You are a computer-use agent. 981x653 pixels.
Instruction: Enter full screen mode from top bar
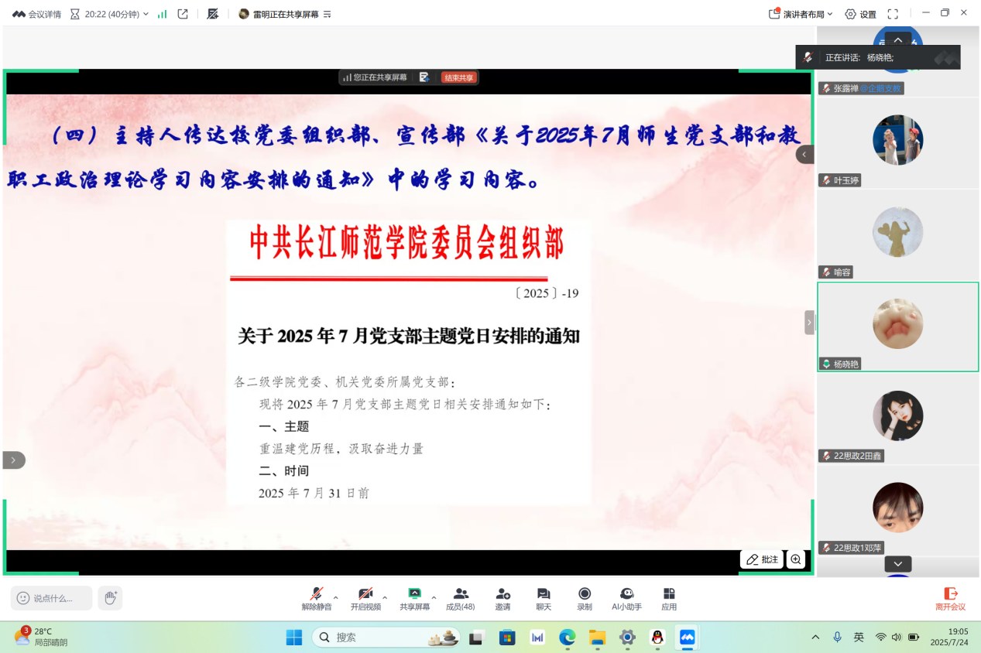pos(893,14)
